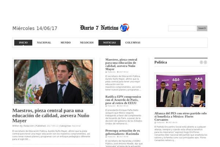Click the Search button
The image size is (220, 147).
202,28
